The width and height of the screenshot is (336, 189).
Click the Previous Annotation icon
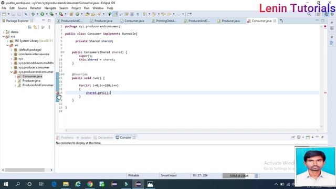(154, 14)
